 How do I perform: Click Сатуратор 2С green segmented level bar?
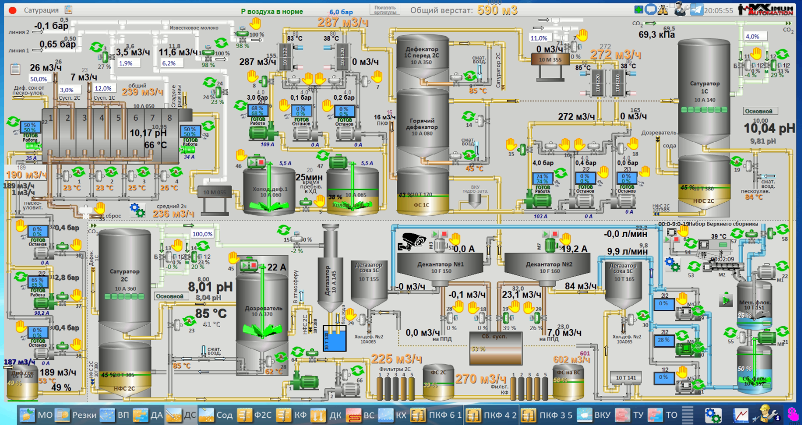click(x=125, y=296)
